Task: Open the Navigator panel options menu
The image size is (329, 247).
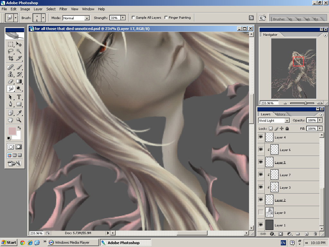Action: (x=325, y=35)
